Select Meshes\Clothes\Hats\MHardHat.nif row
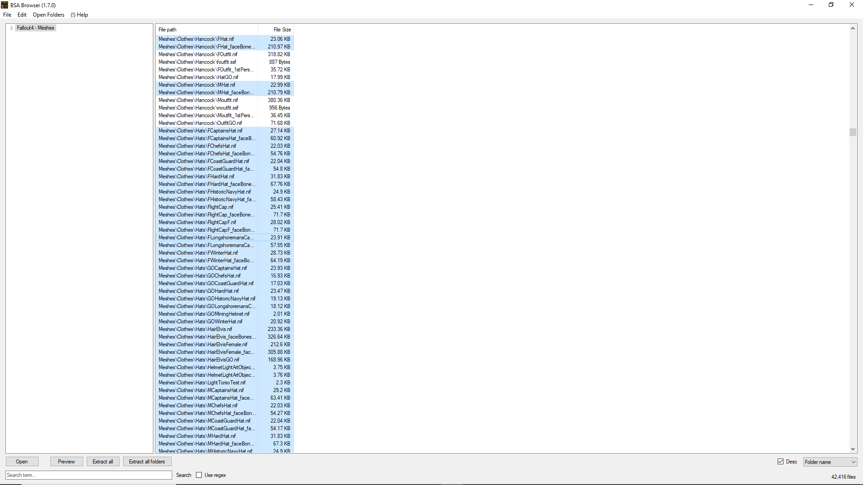863x485 pixels. tap(225, 436)
